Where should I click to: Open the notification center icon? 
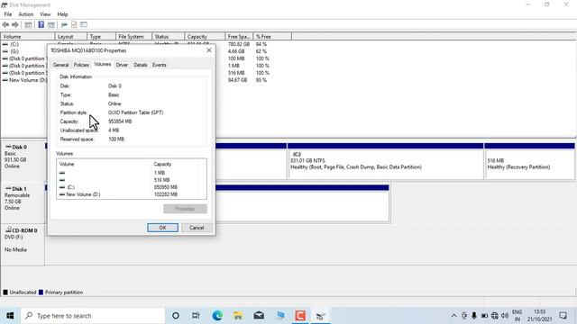pyautogui.click(x=563, y=316)
